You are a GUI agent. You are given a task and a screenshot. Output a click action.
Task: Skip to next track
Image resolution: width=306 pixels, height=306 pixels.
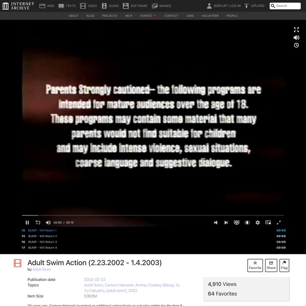point(226,222)
